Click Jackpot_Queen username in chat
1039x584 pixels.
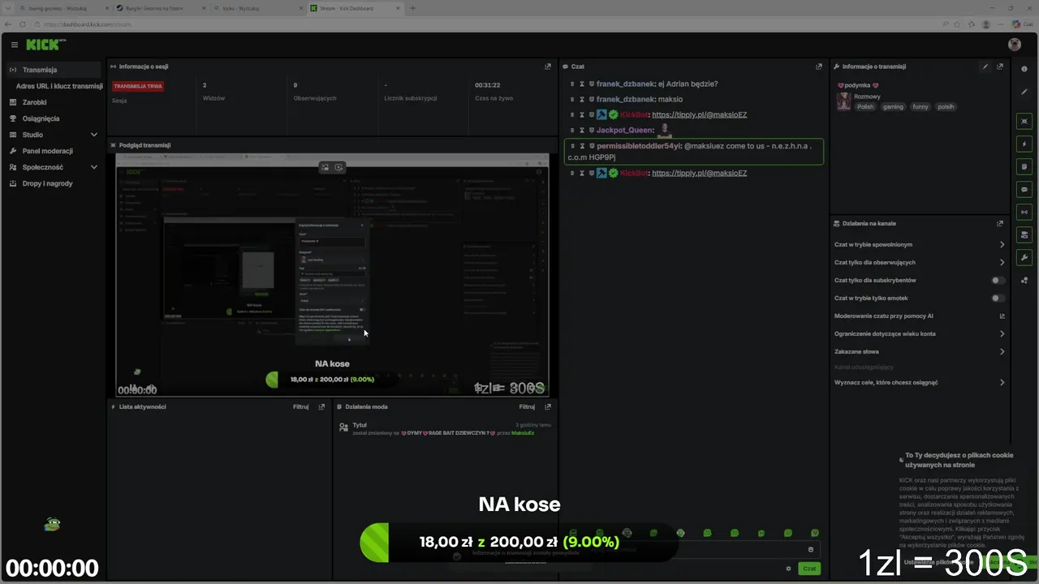point(625,130)
